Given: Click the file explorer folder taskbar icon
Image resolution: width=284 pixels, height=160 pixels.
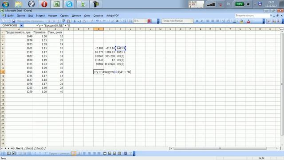Looking at the screenshot, I should click(x=19, y=4).
